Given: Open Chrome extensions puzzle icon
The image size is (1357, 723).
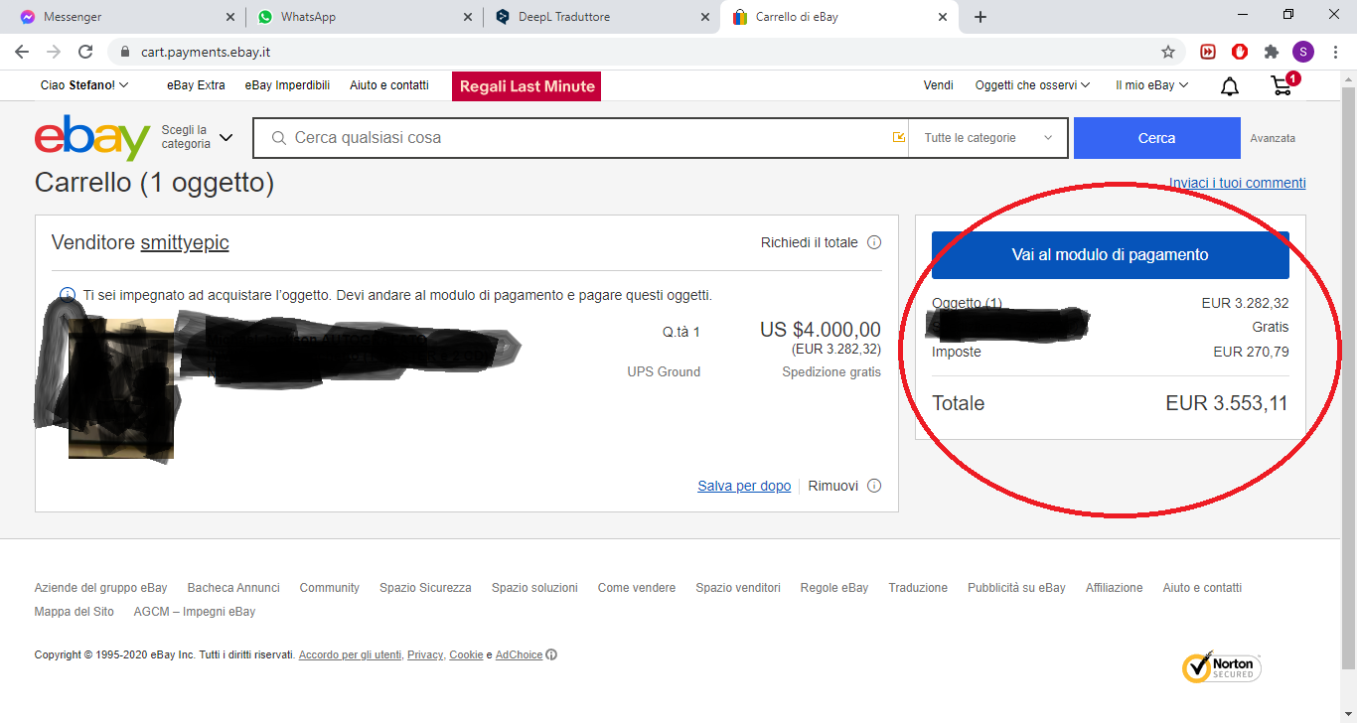Looking at the screenshot, I should 1271,52.
